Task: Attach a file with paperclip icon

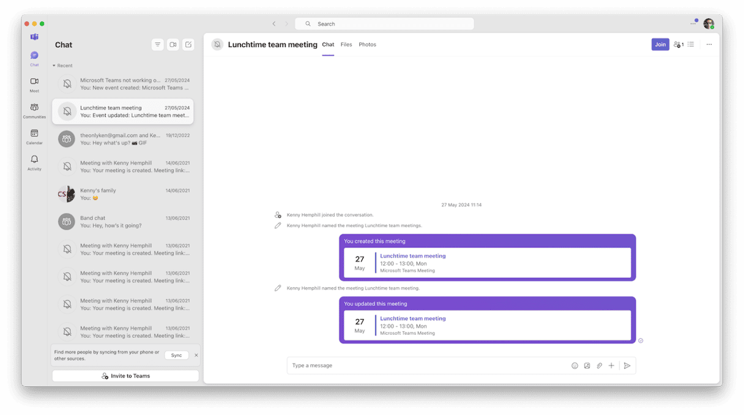Action: [x=600, y=365]
